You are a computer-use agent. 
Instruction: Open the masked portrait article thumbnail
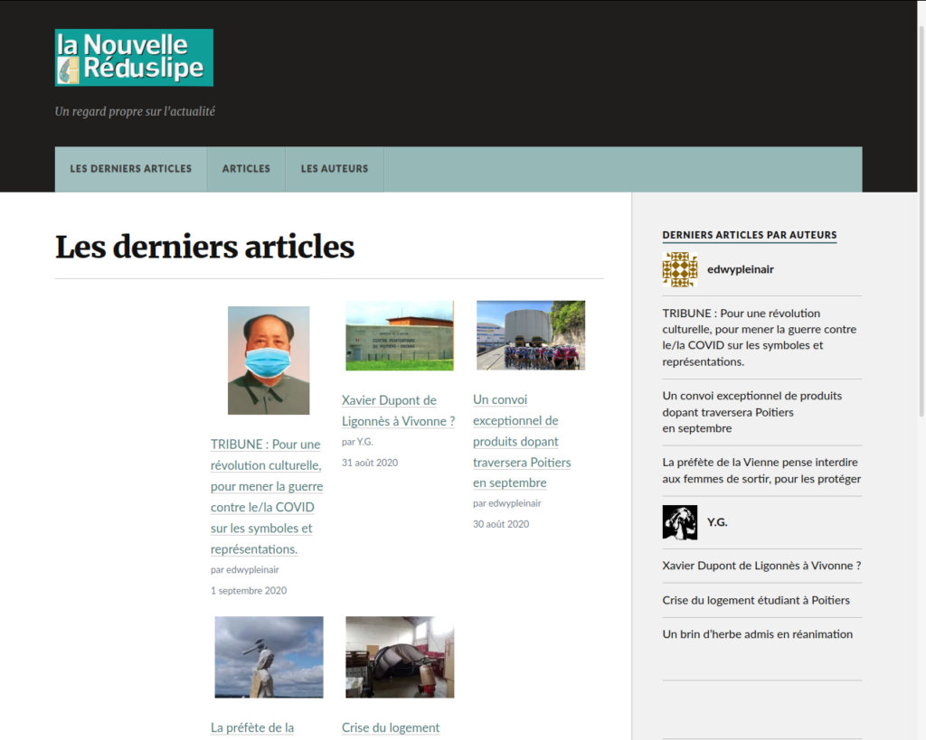click(x=269, y=361)
